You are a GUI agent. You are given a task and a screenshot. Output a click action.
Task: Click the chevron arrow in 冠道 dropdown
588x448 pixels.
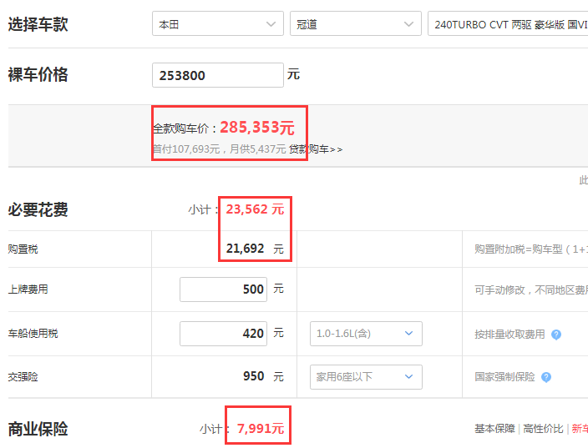pyautogui.click(x=408, y=24)
